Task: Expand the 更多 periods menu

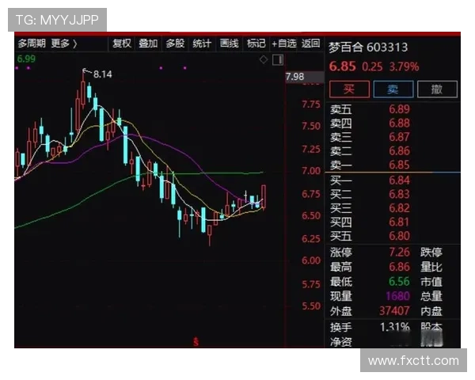Action: [64, 44]
